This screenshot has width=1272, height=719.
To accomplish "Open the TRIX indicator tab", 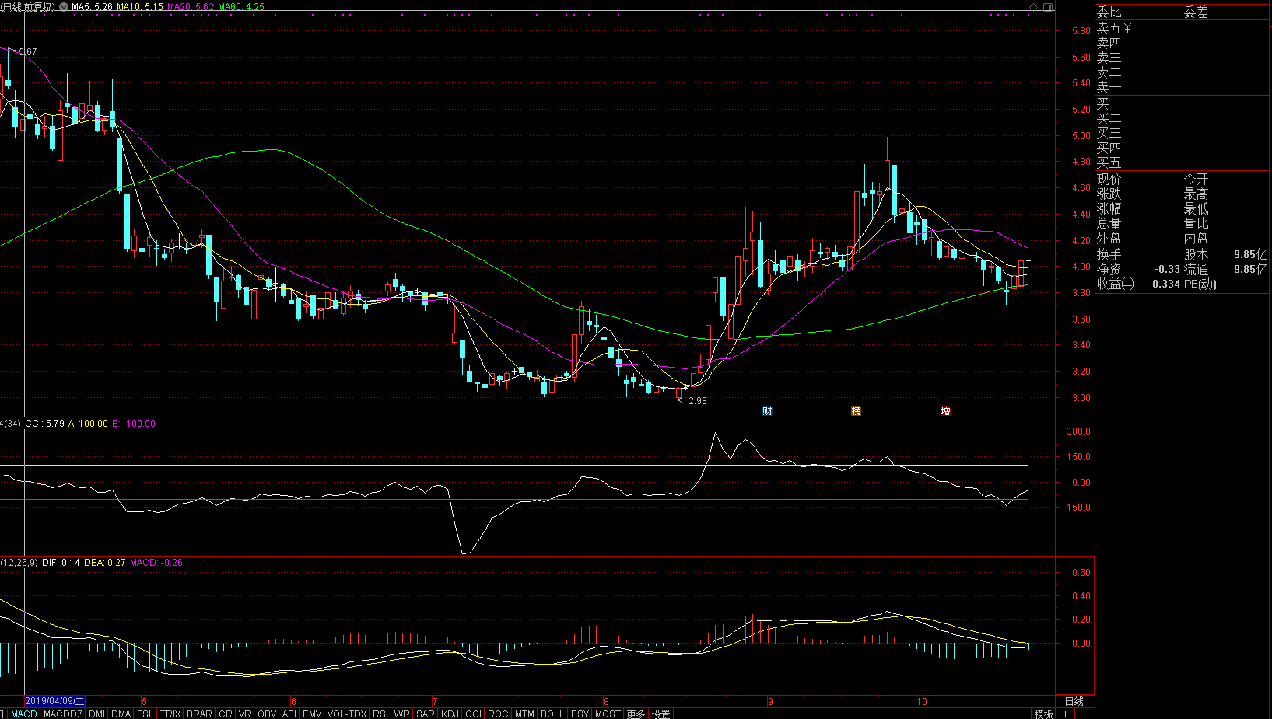I will tap(170, 714).
